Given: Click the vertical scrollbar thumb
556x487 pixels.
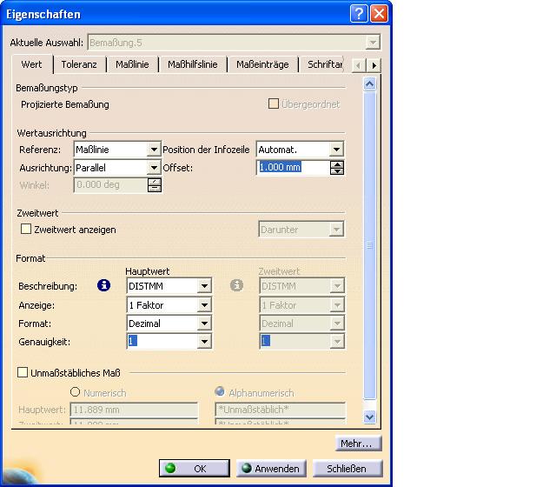Looking at the screenshot, I should (x=369, y=245).
